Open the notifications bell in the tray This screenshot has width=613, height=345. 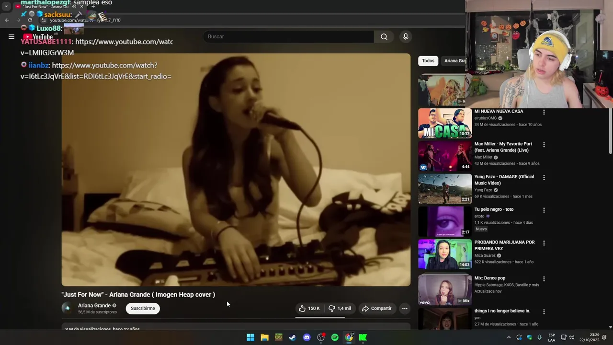[x=604, y=337]
